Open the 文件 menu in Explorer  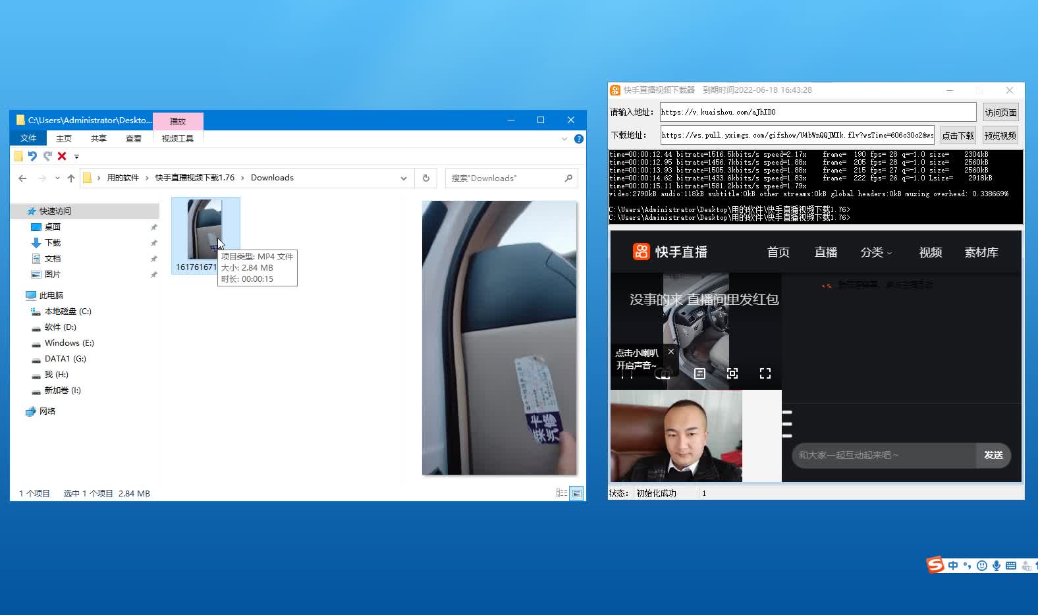(x=28, y=138)
